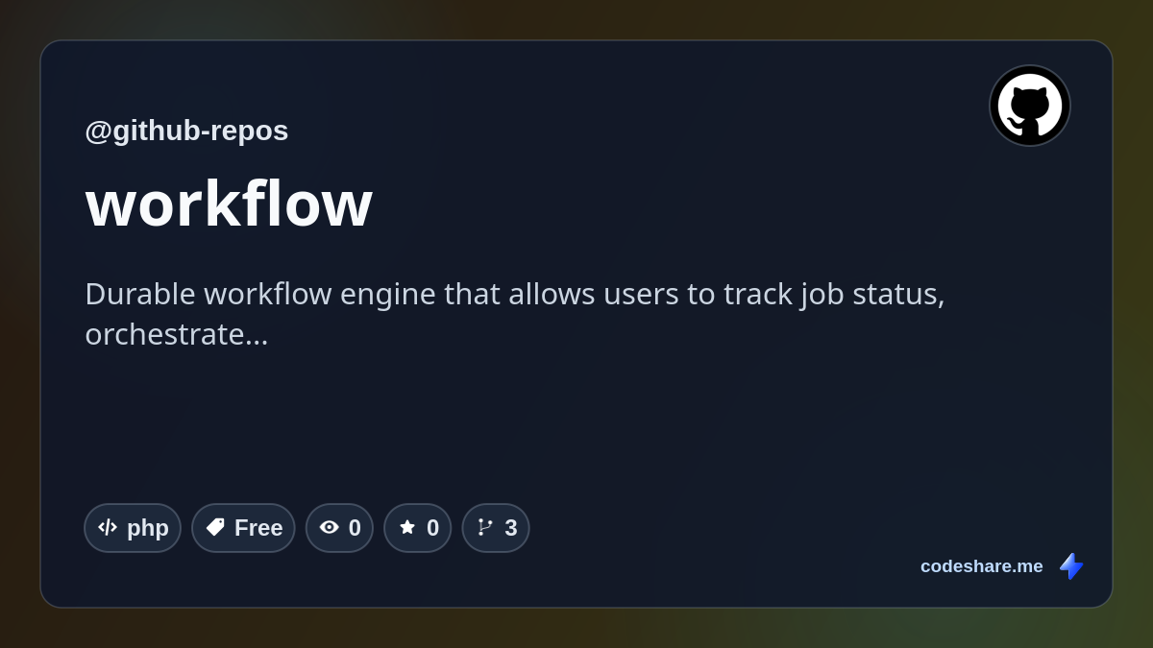
Task: Click the GitHub octocat avatar logo
Action: pos(1030,106)
